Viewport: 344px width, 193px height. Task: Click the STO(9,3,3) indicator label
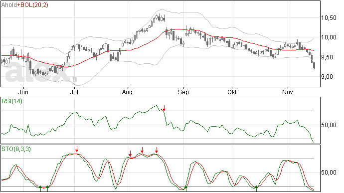[16, 149]
